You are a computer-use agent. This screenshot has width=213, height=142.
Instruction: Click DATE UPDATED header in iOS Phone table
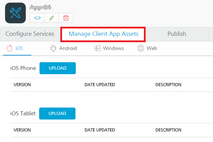(100, 85)
